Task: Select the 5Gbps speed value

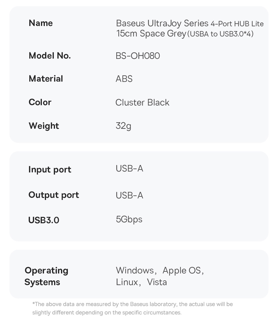Action: point(129,219)
